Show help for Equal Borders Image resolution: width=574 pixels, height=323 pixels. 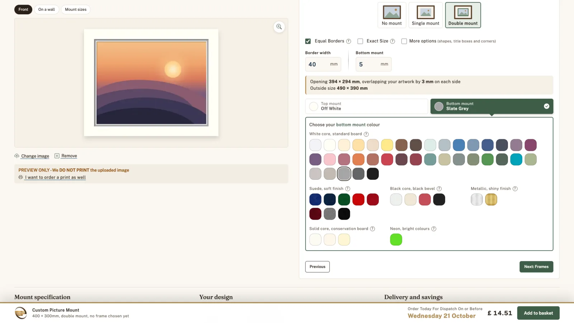pos(348,41)
